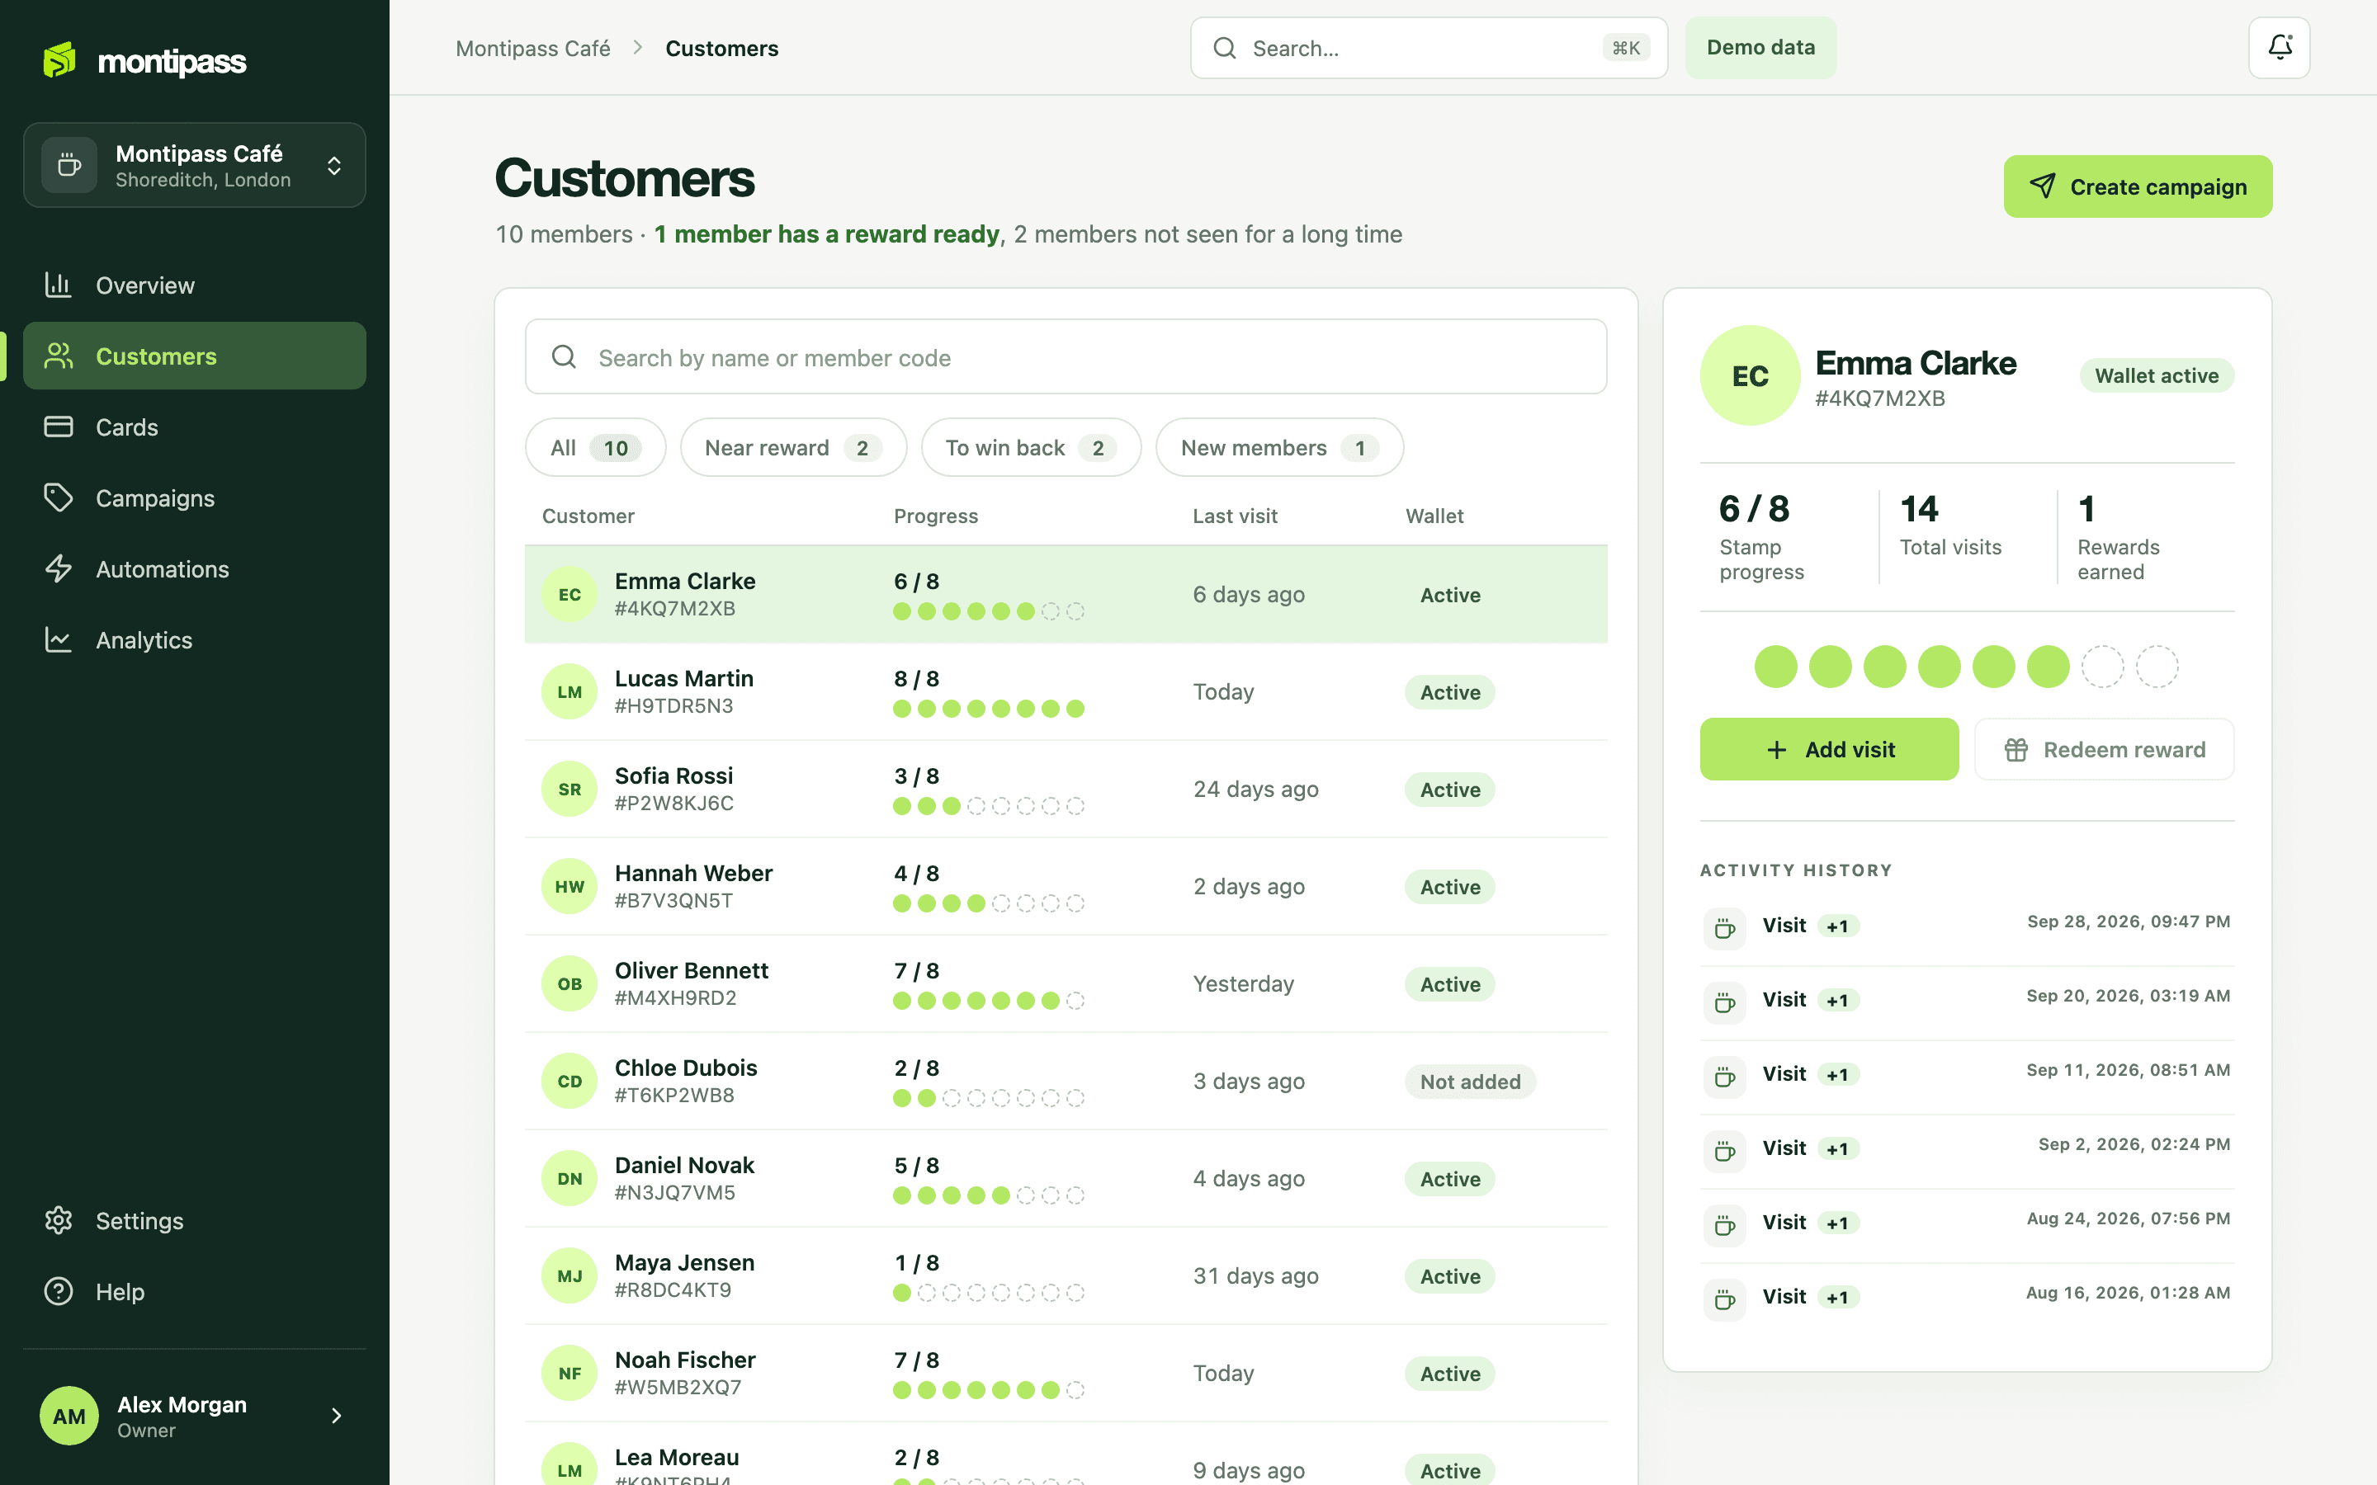Click Create campaign button
Image resolution: width=2377 pixels, height=1485 pixels.
2138,186
